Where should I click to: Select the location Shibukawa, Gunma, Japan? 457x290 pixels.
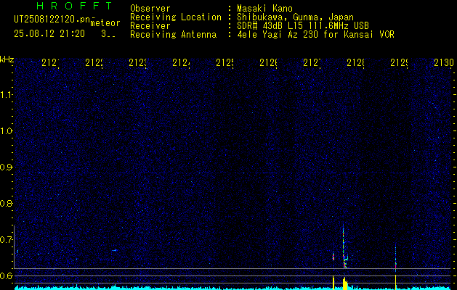pyautogui.click(x=295, y=17)
